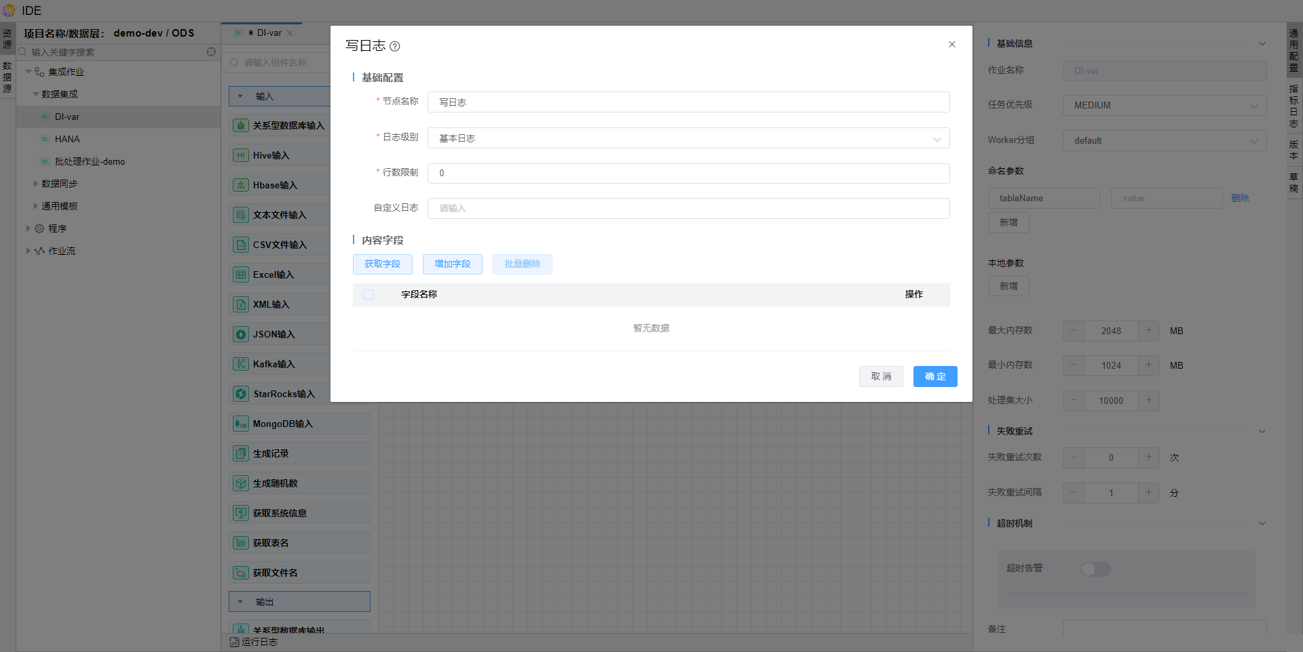Image resolution: width=1303 pixels, height=652 pixels.
Task: Click the 获取字段 button
Action: tap(382, 264)
